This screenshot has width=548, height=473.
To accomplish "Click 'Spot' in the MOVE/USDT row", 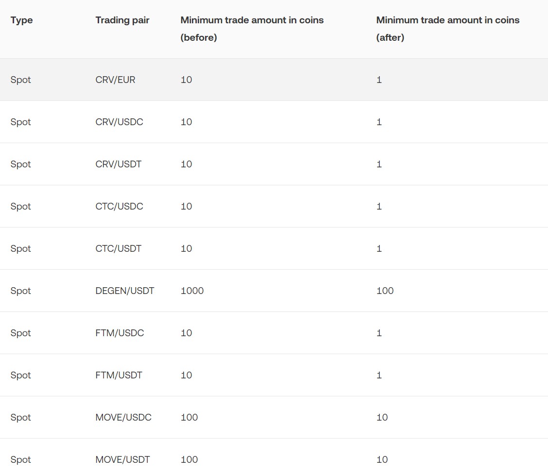I will point(20,460).
